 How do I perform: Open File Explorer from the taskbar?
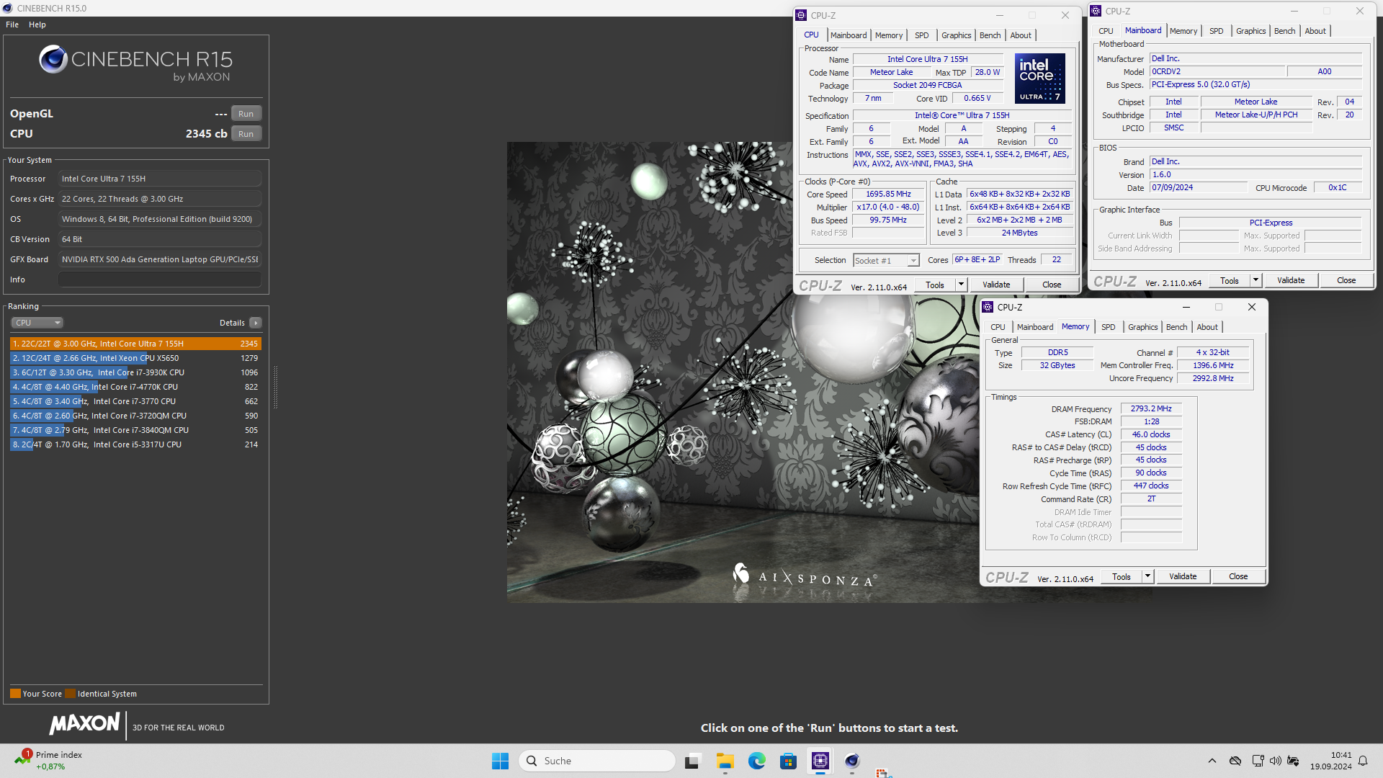coord(725,761)
